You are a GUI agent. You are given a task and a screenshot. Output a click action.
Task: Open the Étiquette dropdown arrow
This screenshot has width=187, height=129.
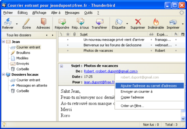click(127, 24)
